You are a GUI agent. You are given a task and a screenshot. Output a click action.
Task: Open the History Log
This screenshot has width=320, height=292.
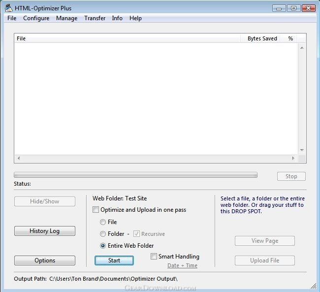click(x=45, y=231)
